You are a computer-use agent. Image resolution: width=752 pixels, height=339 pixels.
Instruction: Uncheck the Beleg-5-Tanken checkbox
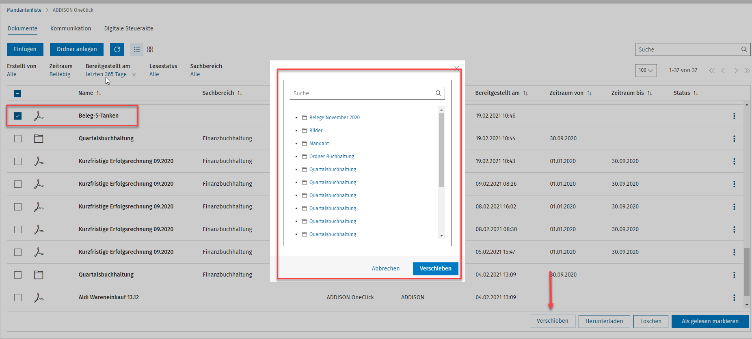click(18, 116)
